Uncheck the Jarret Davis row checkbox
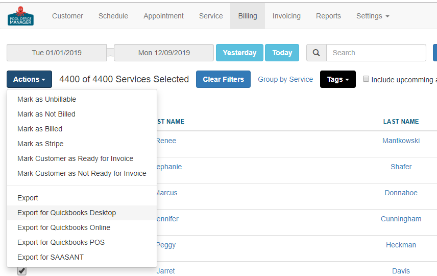Screen dimensions: 437x276 [x=22, y=271]
